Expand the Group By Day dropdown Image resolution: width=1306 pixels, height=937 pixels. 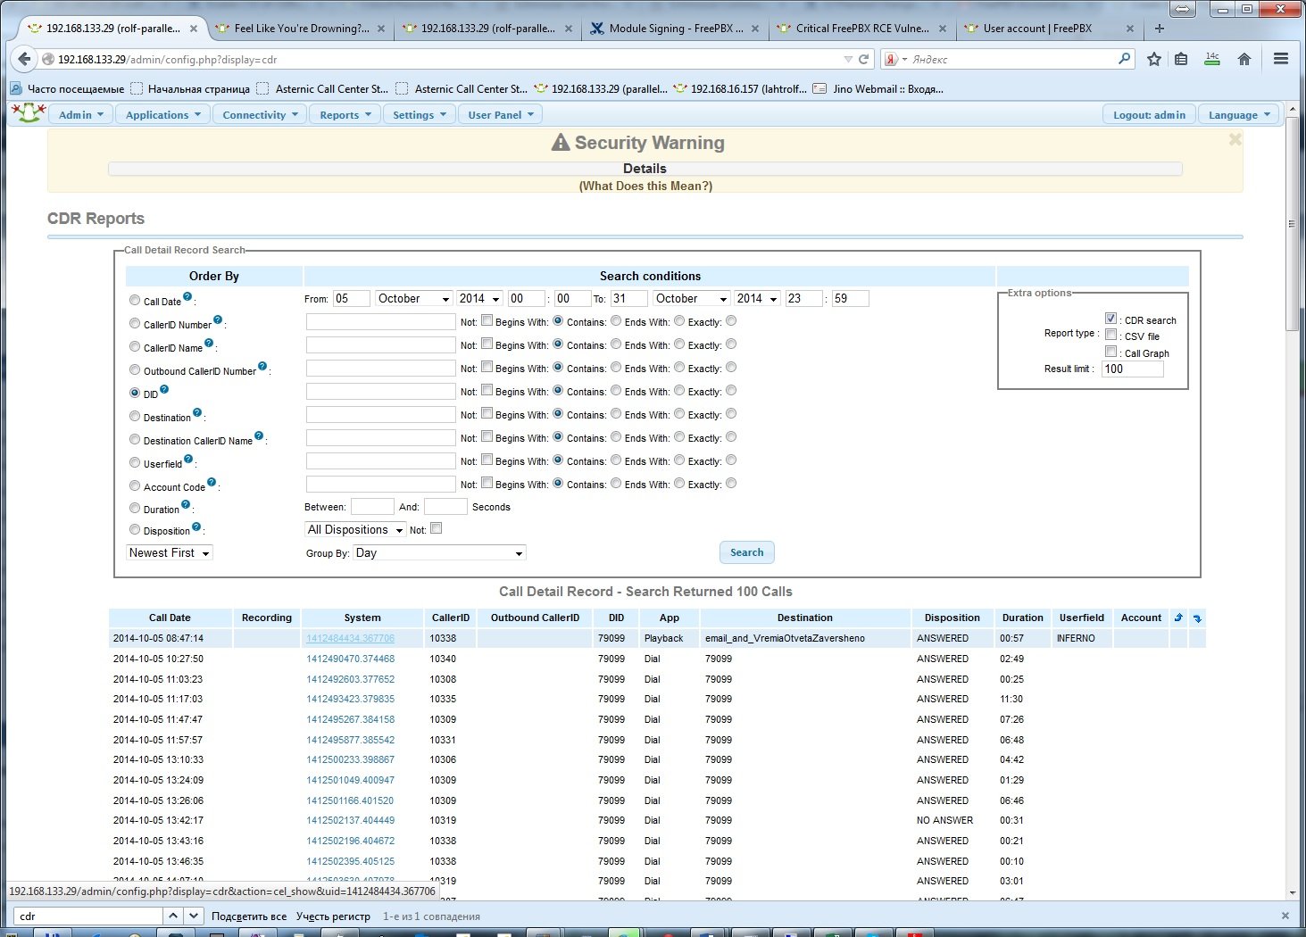click(439, 553)
